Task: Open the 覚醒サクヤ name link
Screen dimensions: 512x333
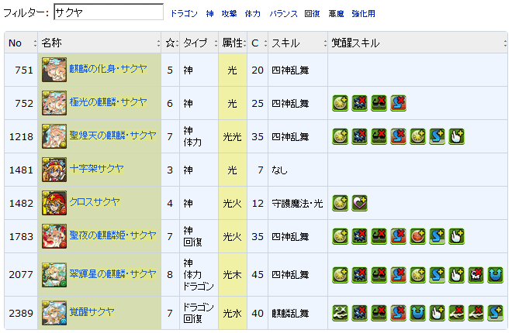Action: pyautogui.click(x=91, y=312)
